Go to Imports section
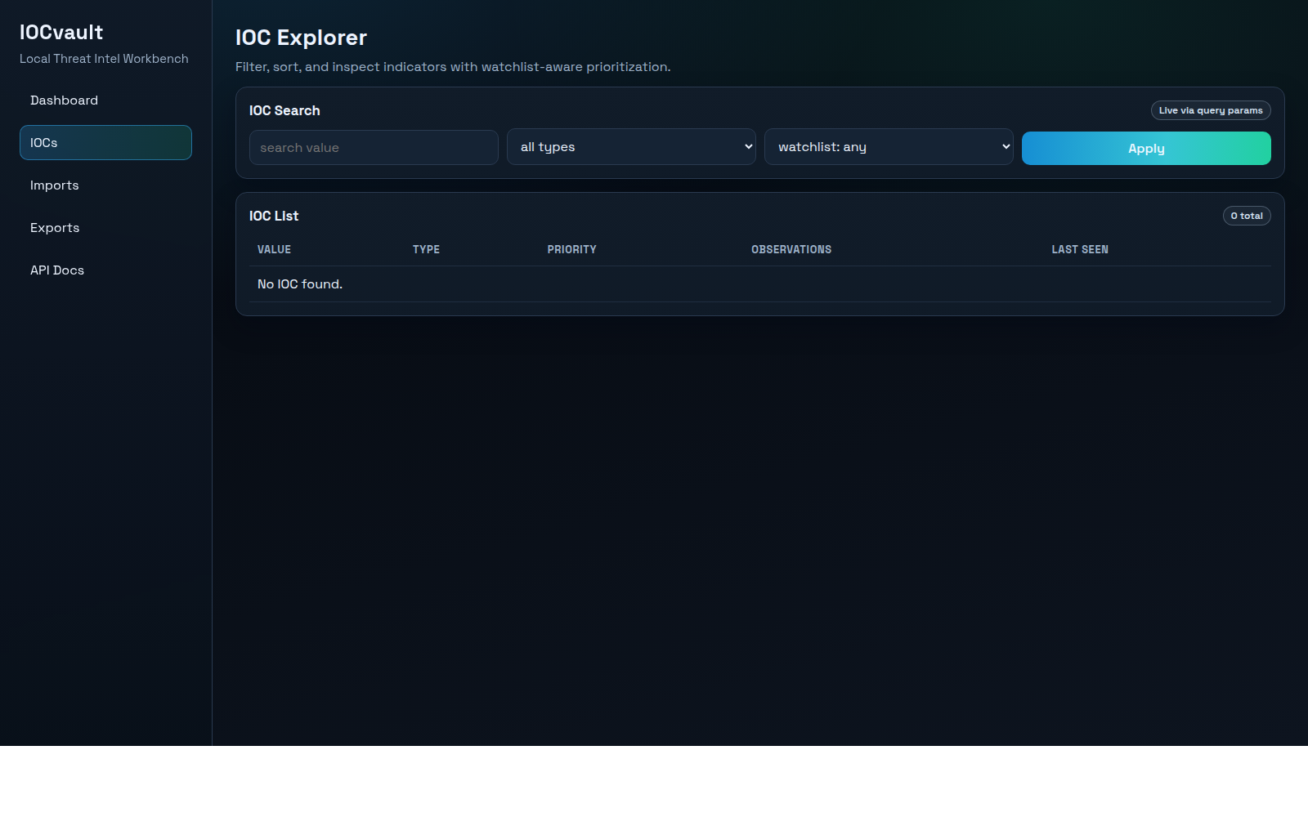This screenshot has height=817, width=1308. pos(105,185)
